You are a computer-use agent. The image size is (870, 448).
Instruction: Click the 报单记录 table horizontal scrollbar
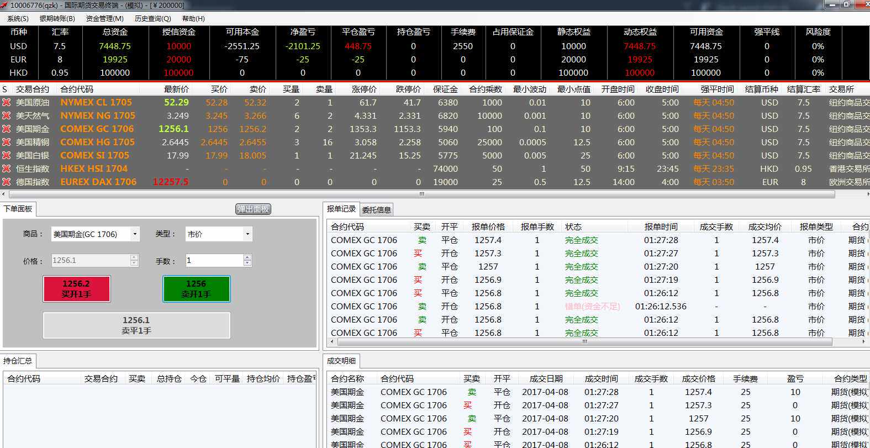pyautogui.click(x=584, y=342)
